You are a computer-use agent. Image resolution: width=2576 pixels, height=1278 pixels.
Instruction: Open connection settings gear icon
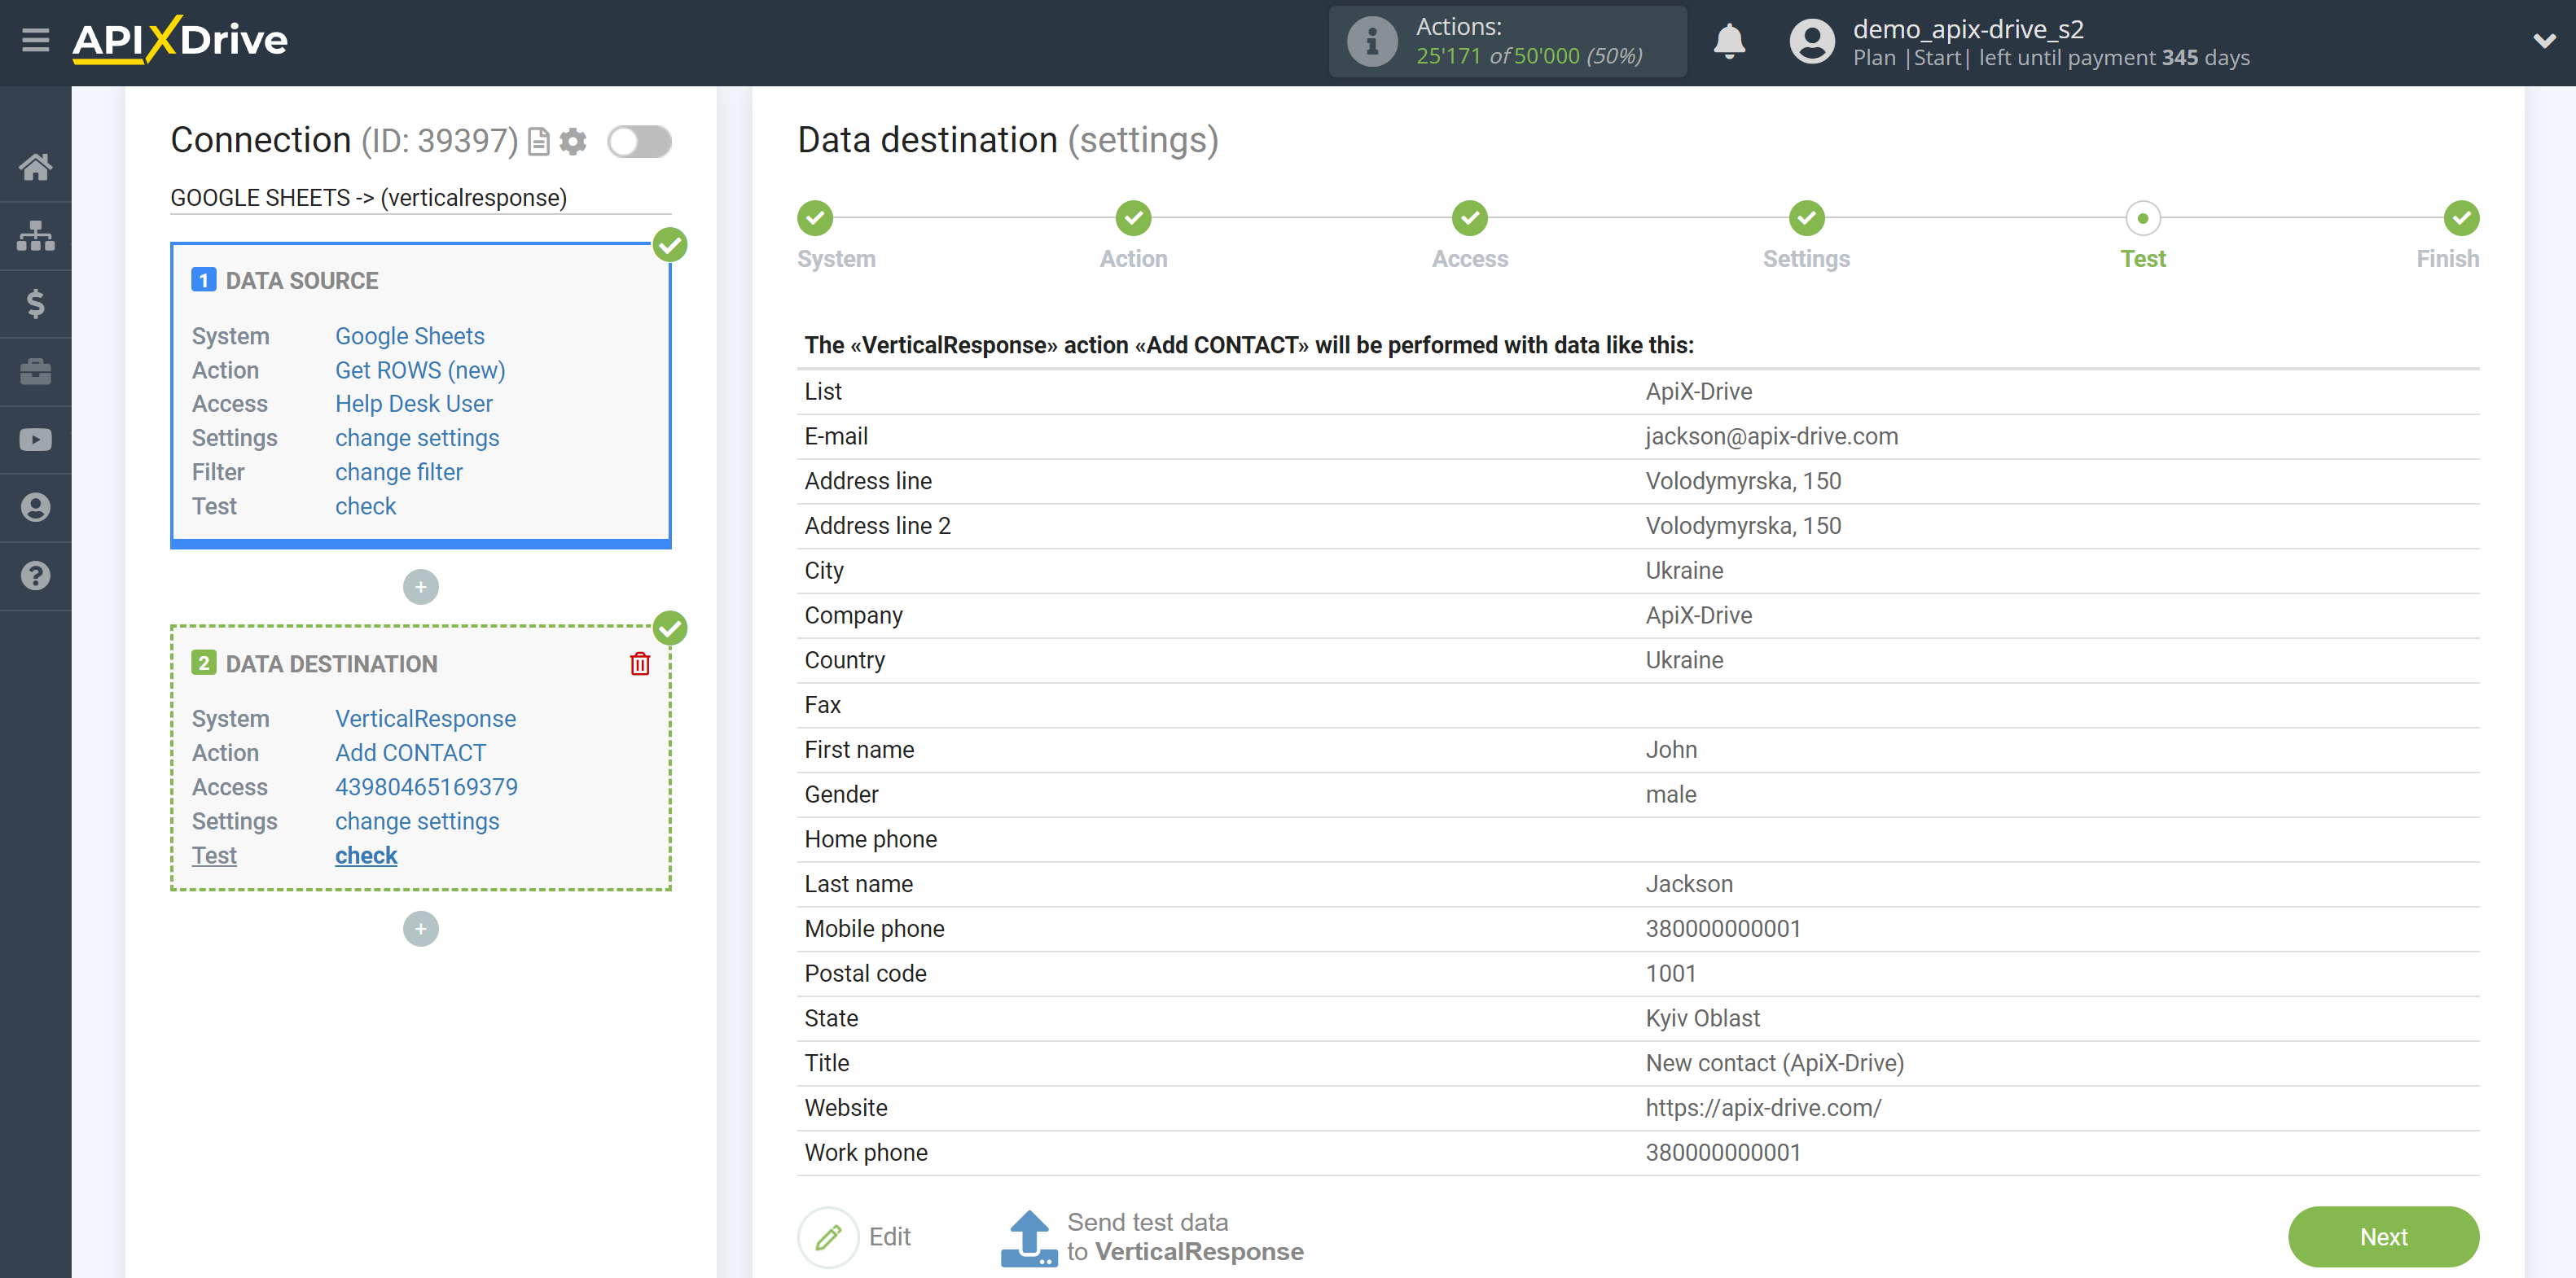[573, 142]
